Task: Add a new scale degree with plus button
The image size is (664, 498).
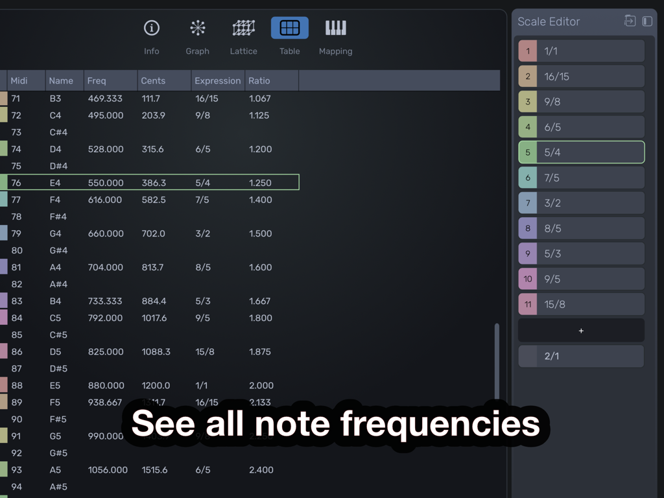Action: (580, 330)
